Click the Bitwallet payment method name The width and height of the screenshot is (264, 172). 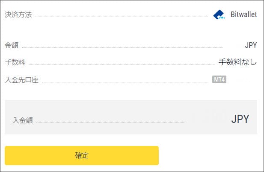tap(243, 15)
